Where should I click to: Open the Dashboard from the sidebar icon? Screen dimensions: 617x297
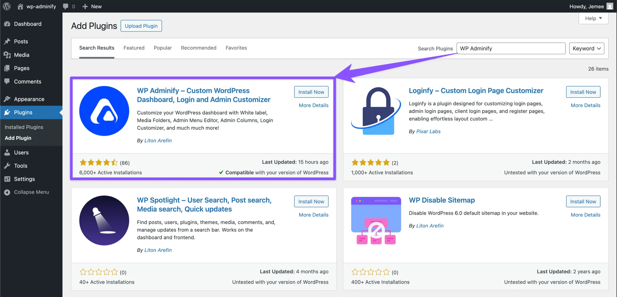click(x=8, y=24)
